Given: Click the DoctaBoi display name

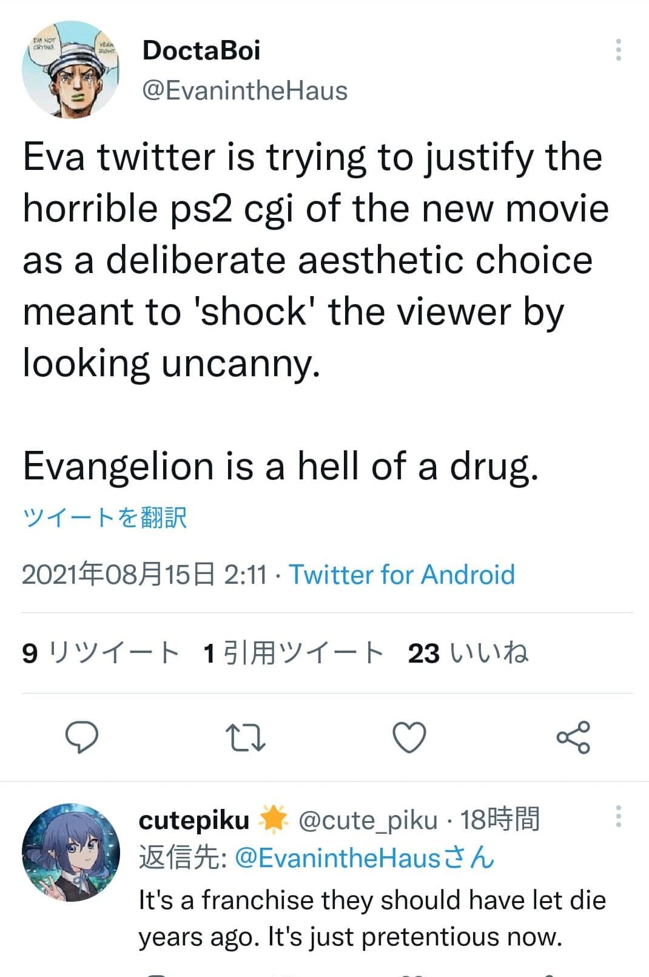Looking at the screenshot, I should 201,50.
